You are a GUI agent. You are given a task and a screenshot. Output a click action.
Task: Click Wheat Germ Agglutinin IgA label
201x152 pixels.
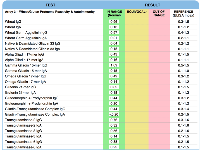(26, 38)
